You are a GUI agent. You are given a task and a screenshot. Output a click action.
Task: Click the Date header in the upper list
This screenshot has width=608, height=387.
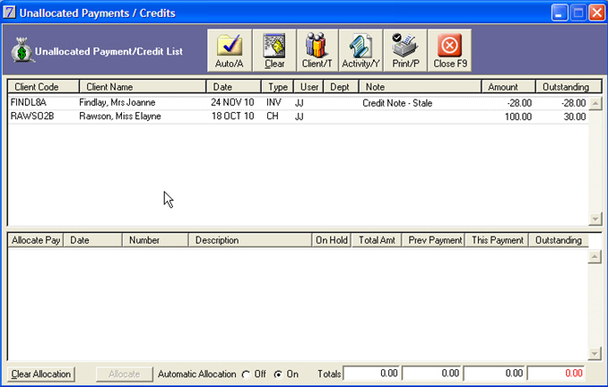click(234, 87)
